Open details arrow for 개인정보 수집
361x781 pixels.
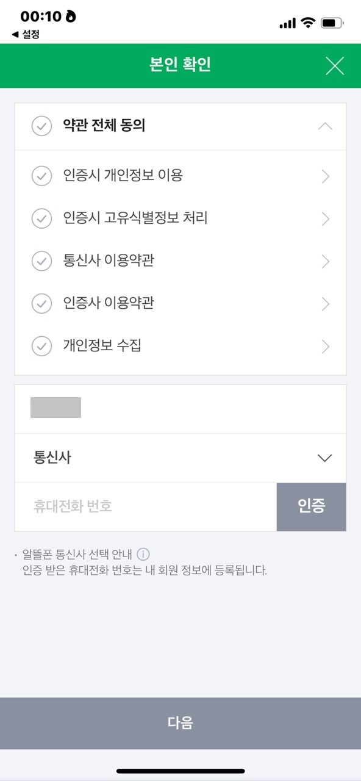325,347
